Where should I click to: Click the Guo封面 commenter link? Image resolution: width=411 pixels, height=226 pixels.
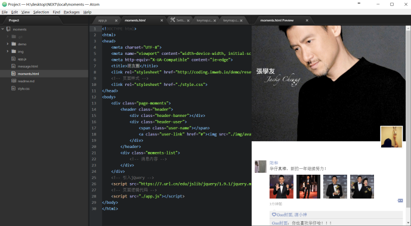pos(280,223)
